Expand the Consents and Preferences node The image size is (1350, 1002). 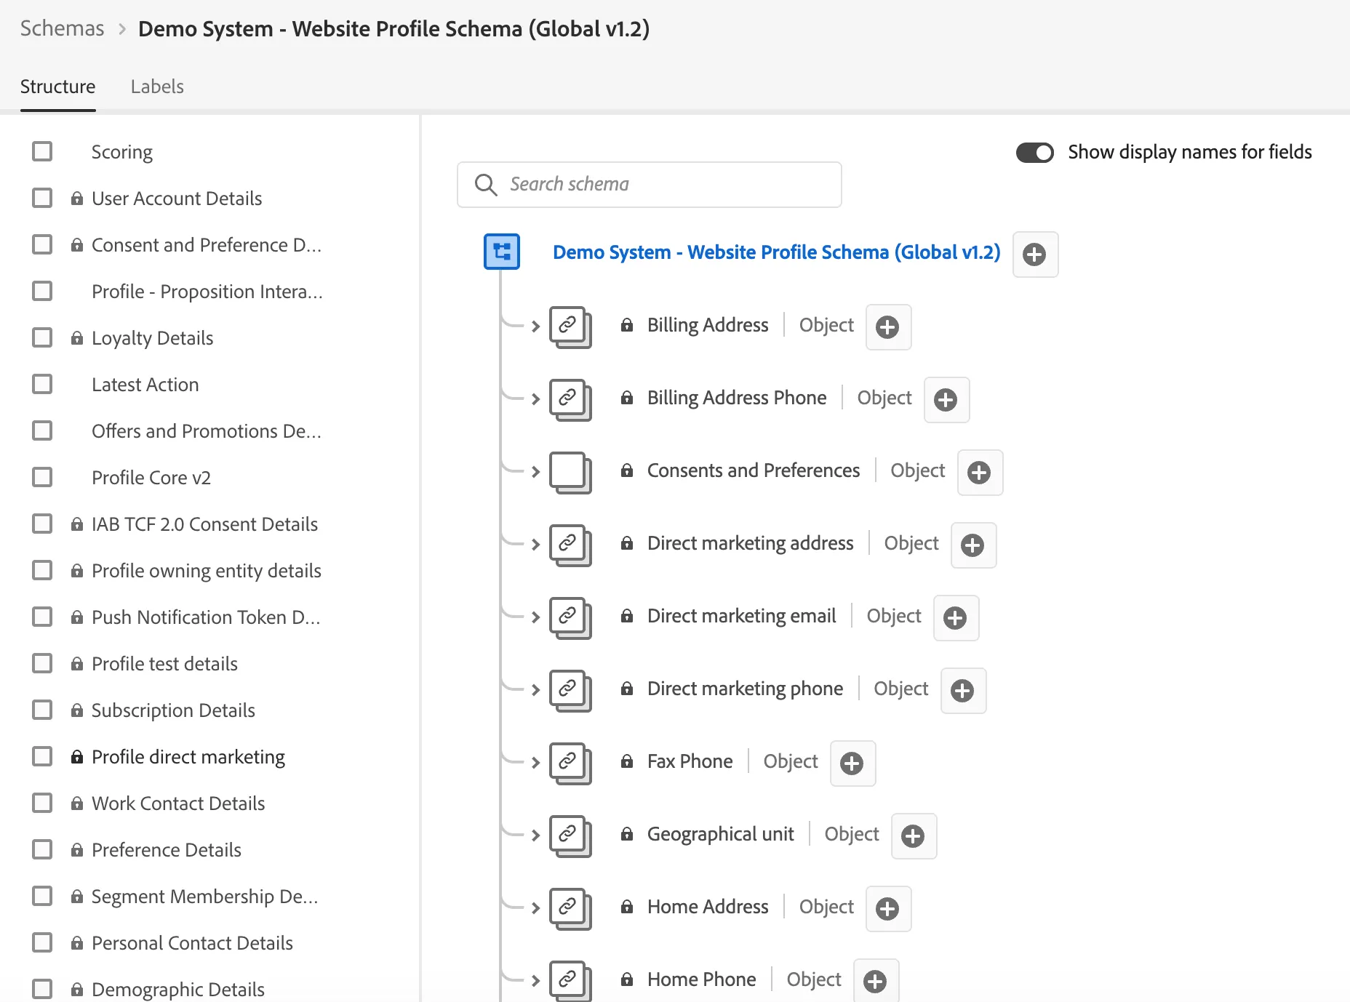click(x=535, y=472)
